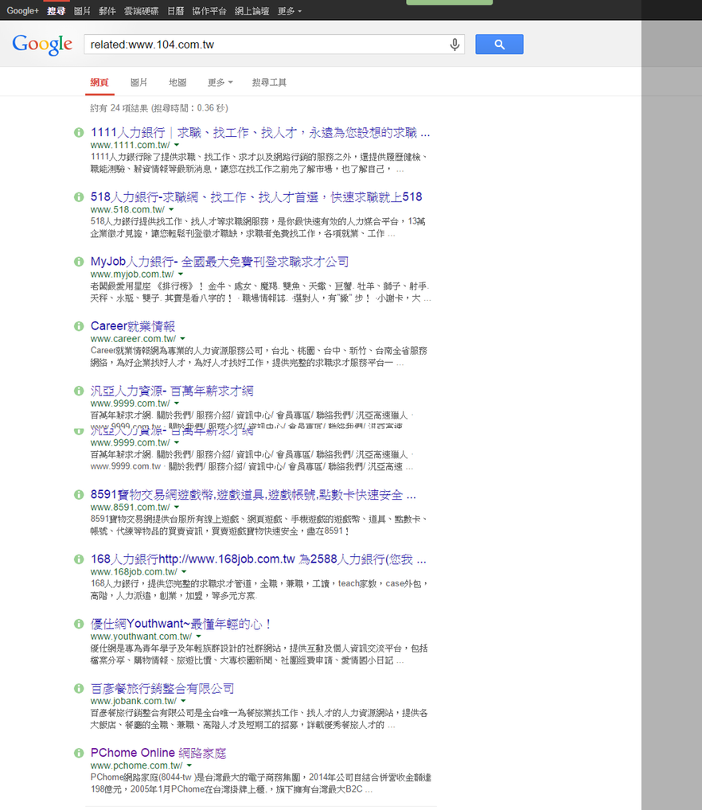Click green info icon beside PChome Online result
The image size is (702, 810).
[79, 754]
